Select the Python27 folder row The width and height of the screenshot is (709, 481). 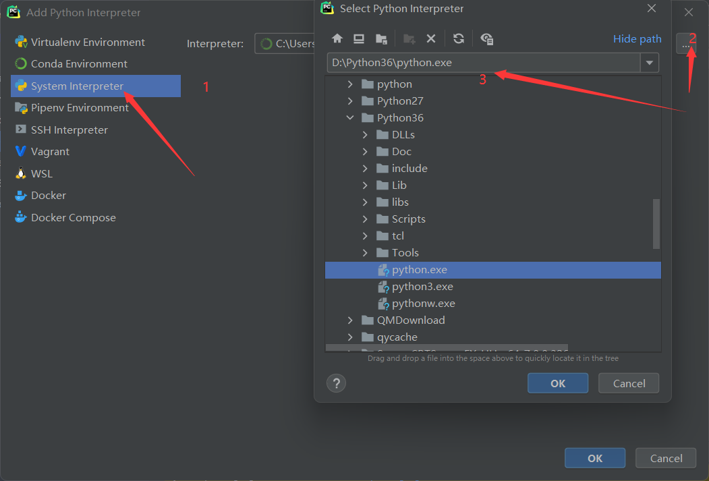pyautogui.click(x=493, y=101)
